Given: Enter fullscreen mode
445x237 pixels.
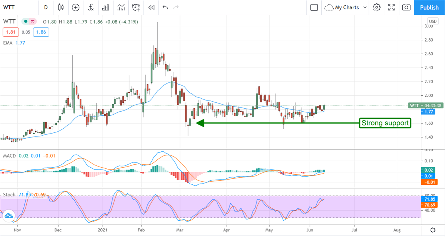Looking at the screenshot, I should [x=392, y=7].
